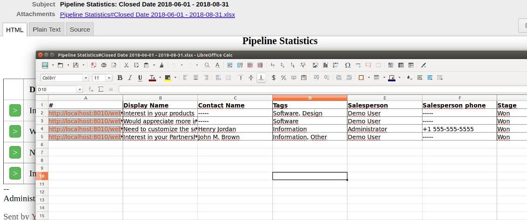Click Format as Percent icon

284,78
